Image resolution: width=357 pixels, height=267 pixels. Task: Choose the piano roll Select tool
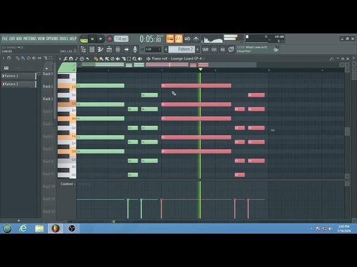coord(129,59)
